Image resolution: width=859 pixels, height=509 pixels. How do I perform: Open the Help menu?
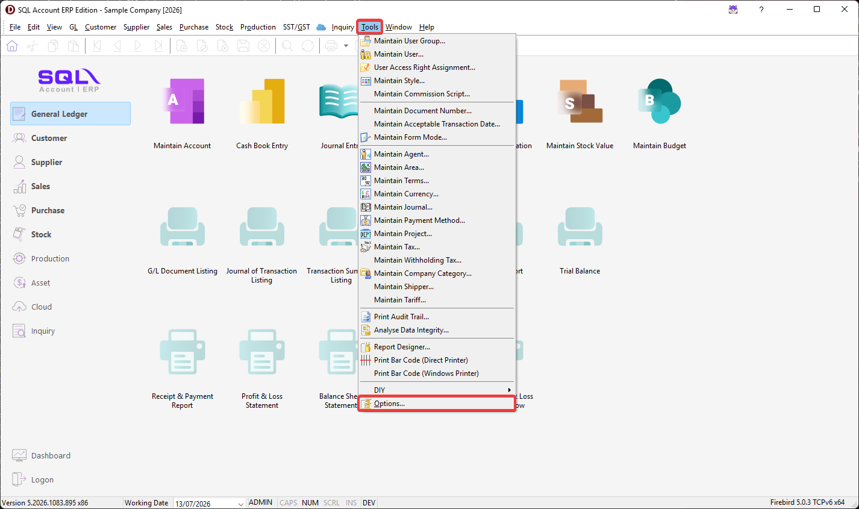click(x=426, y=27)
